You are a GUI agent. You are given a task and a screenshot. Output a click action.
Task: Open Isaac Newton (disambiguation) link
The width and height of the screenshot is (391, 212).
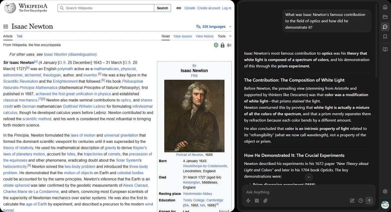(70, 54)
